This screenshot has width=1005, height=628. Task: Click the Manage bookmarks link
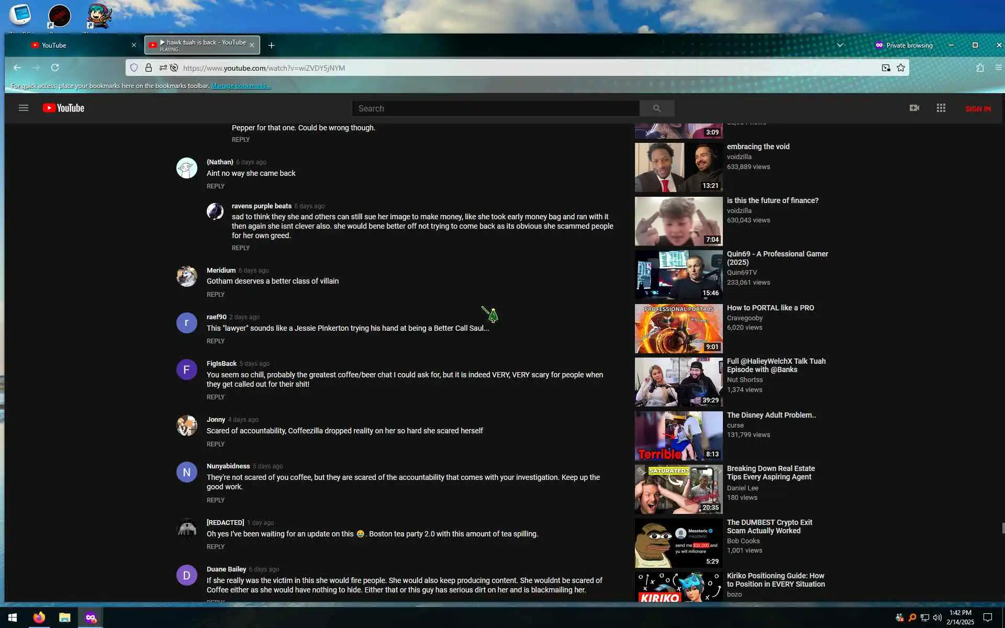(240, 86)
